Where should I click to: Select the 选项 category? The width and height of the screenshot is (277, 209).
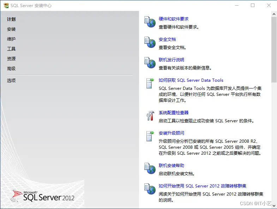pyautogui.click(x=11, y=80)
